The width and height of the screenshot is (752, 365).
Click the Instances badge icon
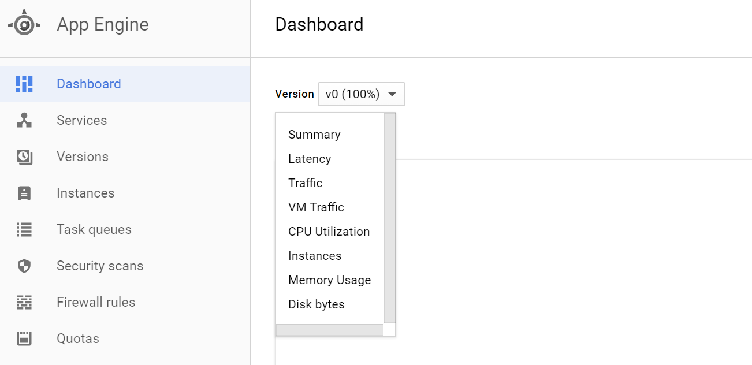(x=24, y=193)
